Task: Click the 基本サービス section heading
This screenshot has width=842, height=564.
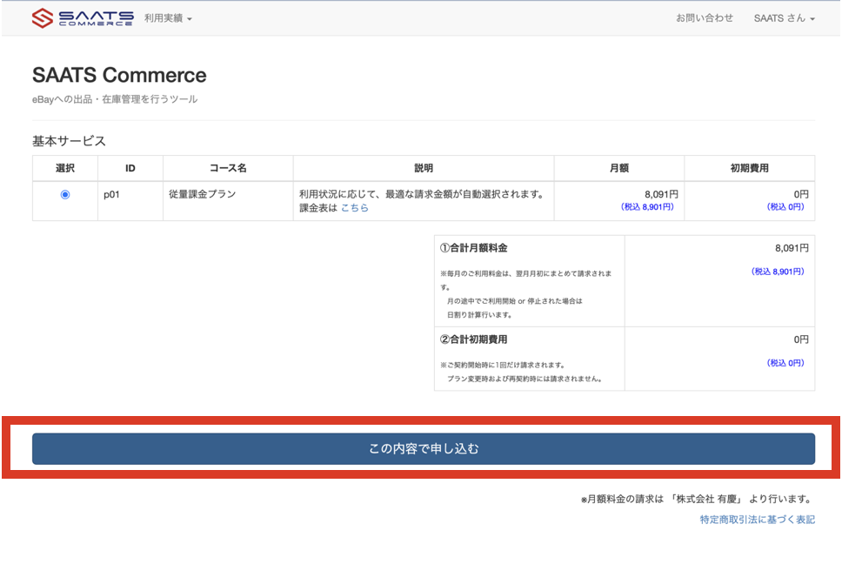Action: [x=69, y=141]
